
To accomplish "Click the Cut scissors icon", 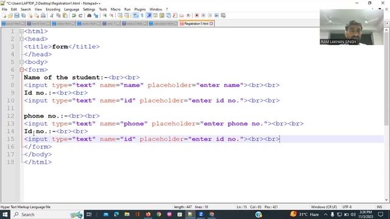I will click(x=52, y=15).
